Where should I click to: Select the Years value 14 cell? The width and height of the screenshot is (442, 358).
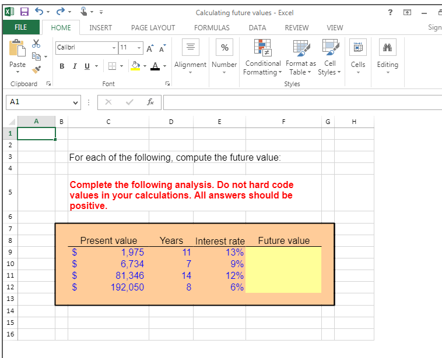pyautogui.click(x=171, y=275)
